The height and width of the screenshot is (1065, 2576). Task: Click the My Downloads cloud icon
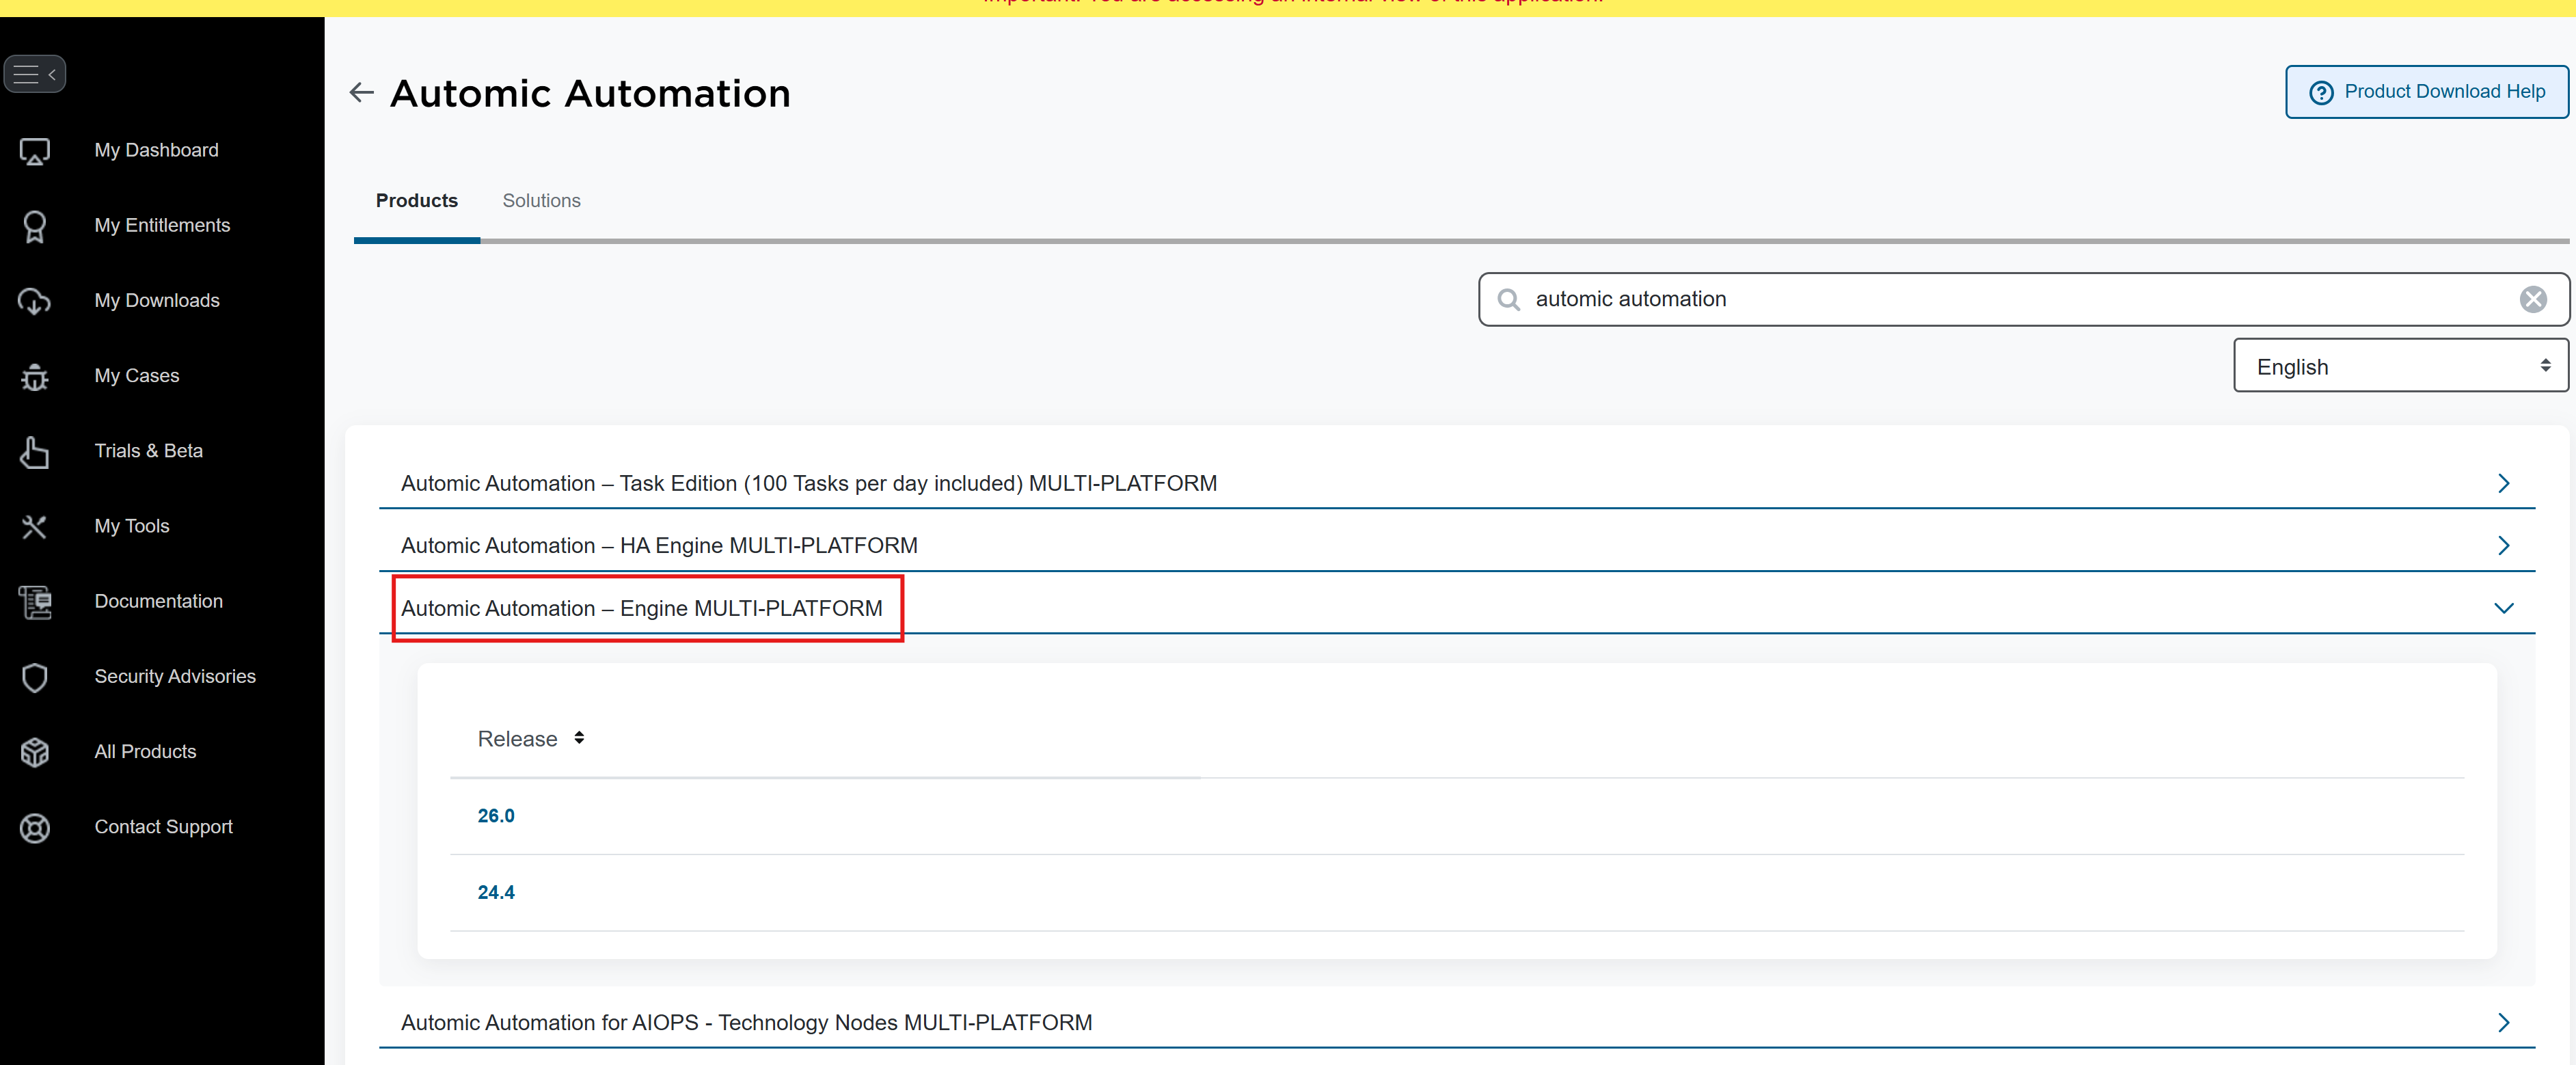(35, 301)
